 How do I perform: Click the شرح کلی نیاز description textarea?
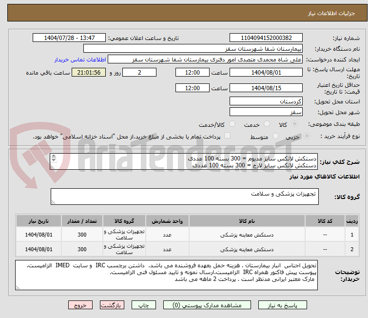coord(184,161)
